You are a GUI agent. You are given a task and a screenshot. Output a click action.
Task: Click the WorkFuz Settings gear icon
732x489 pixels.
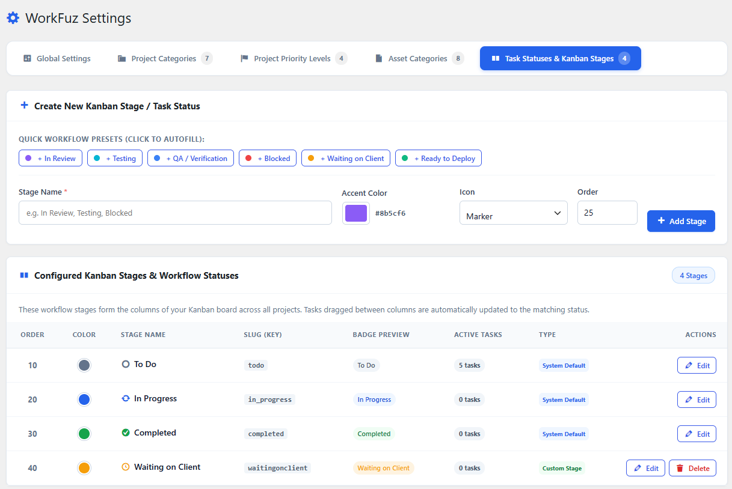[13, 18]
